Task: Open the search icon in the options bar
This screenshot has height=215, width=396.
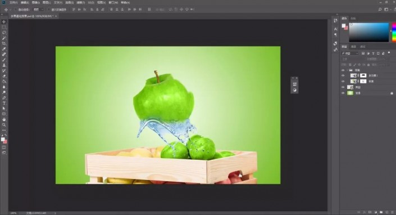Action: (380, 10)
